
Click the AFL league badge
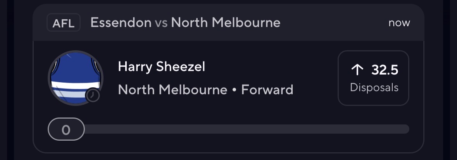[63, 23]
